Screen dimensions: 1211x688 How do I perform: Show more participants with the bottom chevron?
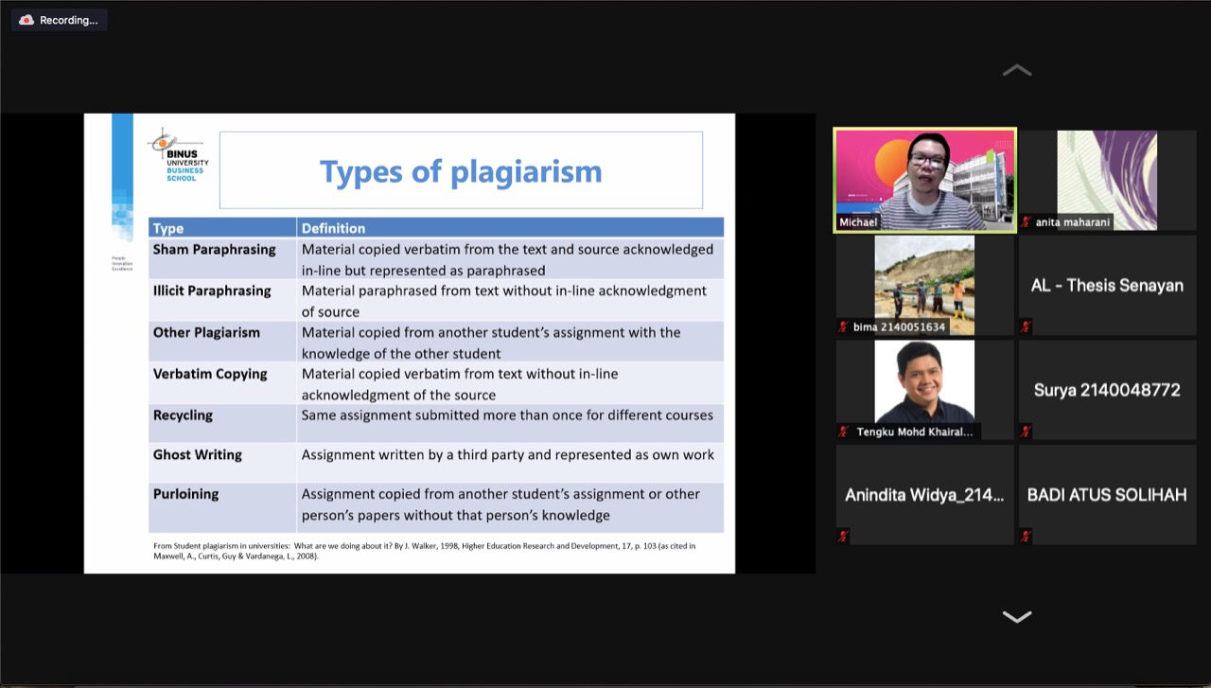pos(1016,617)
